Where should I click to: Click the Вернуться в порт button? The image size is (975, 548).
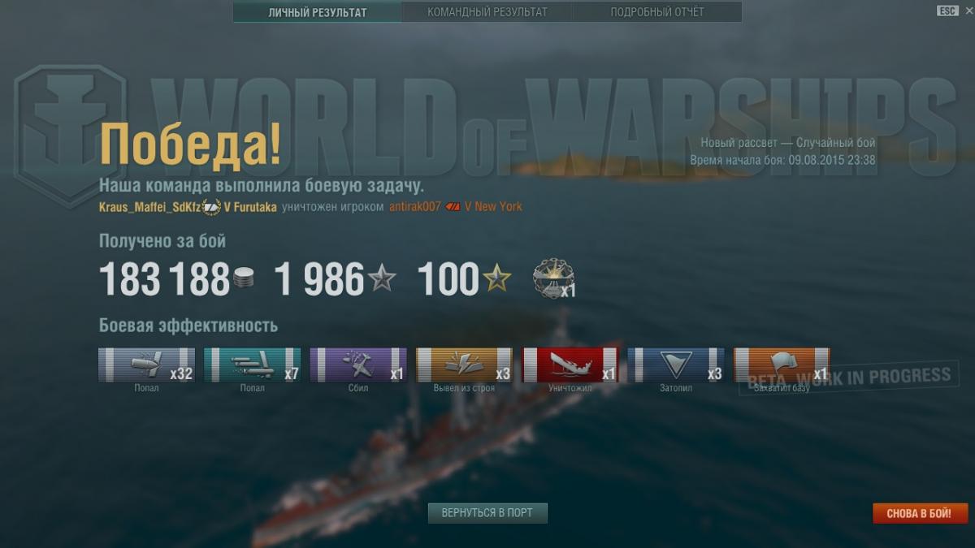click(487, 513)
